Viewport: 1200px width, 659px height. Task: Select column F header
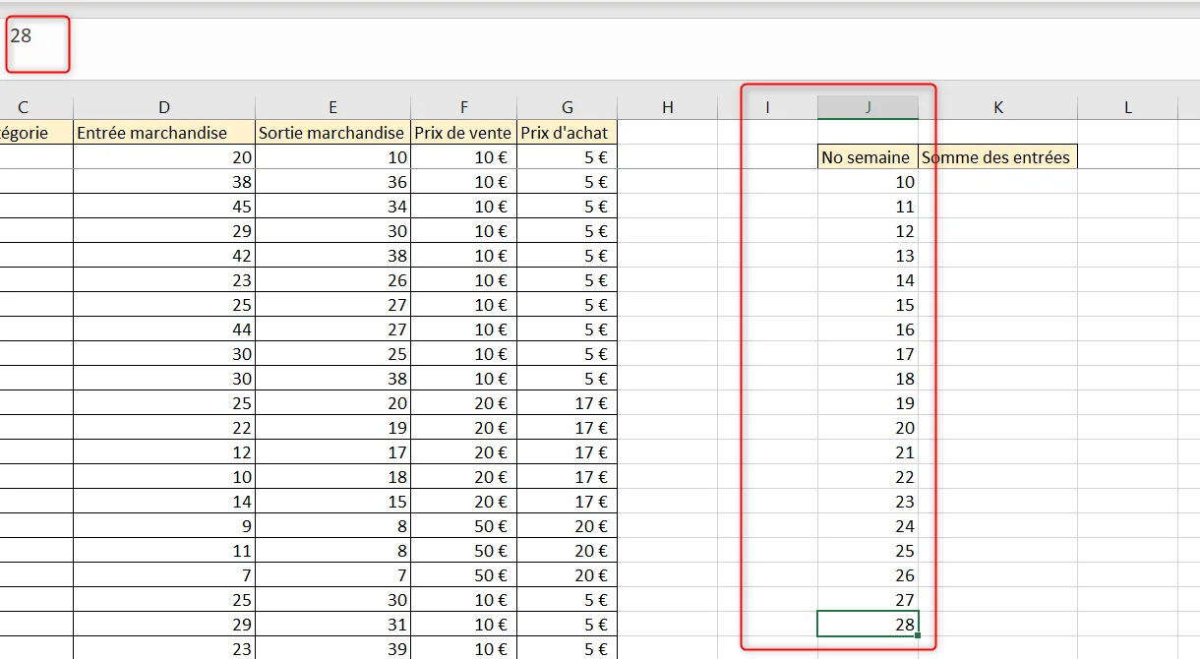point(463,107)
